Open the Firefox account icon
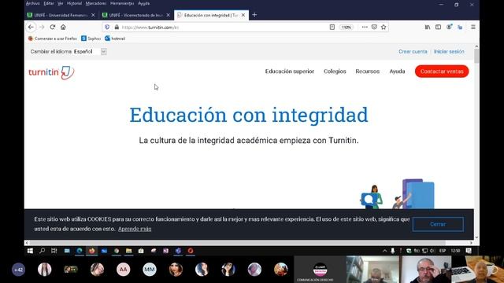Image resolution: width=504 pixels, height=283 pixels. (449, 28)
